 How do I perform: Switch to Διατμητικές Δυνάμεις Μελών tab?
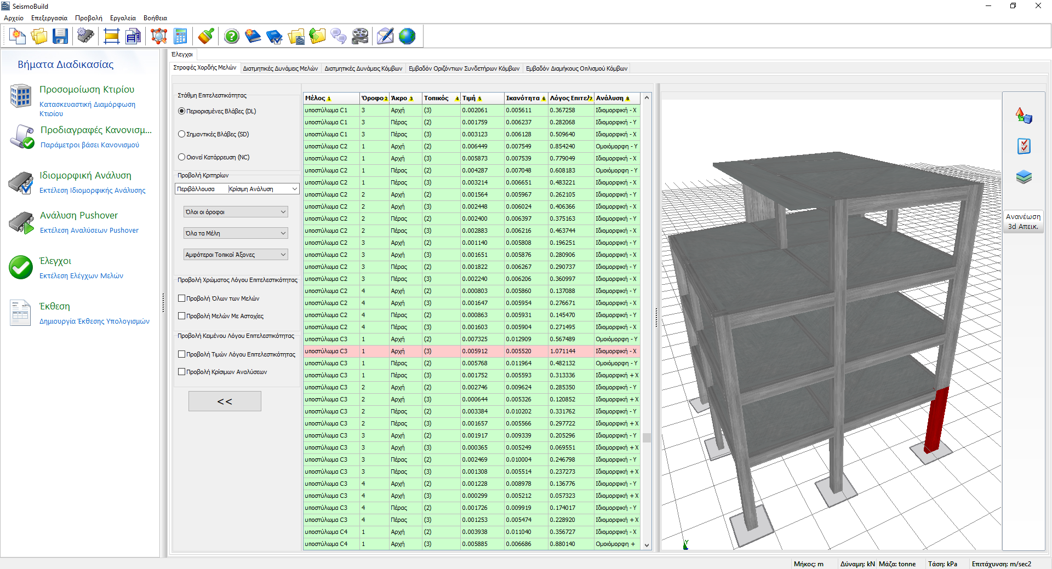[x=280, y=68]
